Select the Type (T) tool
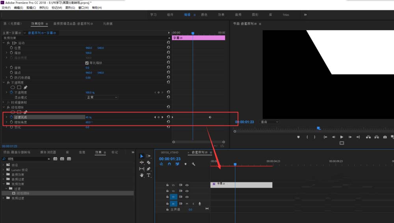This screenshot has width=394, height=223. pos(149,175)
